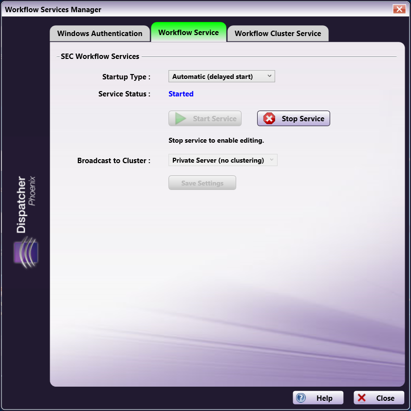Open the Startup Type dropdown
Viewport: 411px width, 411px height.
pyautogui.click(x=222, y=76)
